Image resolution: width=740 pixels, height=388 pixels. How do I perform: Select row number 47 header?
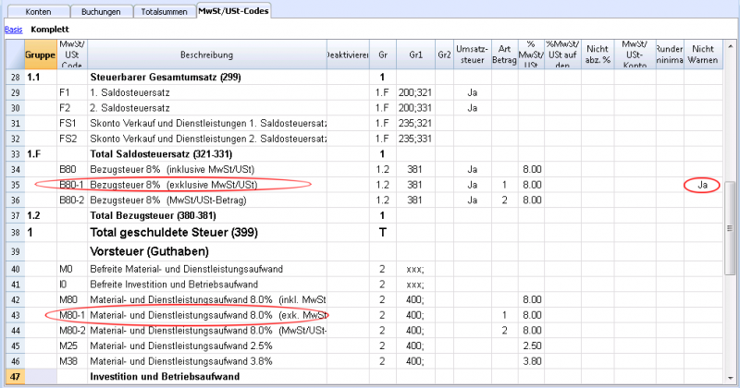pos(15,377)
